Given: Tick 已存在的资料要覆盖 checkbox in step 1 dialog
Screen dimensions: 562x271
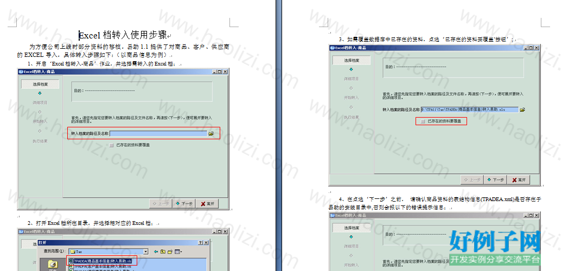Looking at the screenshot, I should [x=111, y=145].
